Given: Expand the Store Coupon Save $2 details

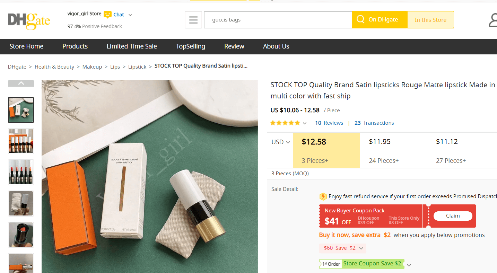Looking at the screenshot, I should (409, 265).
